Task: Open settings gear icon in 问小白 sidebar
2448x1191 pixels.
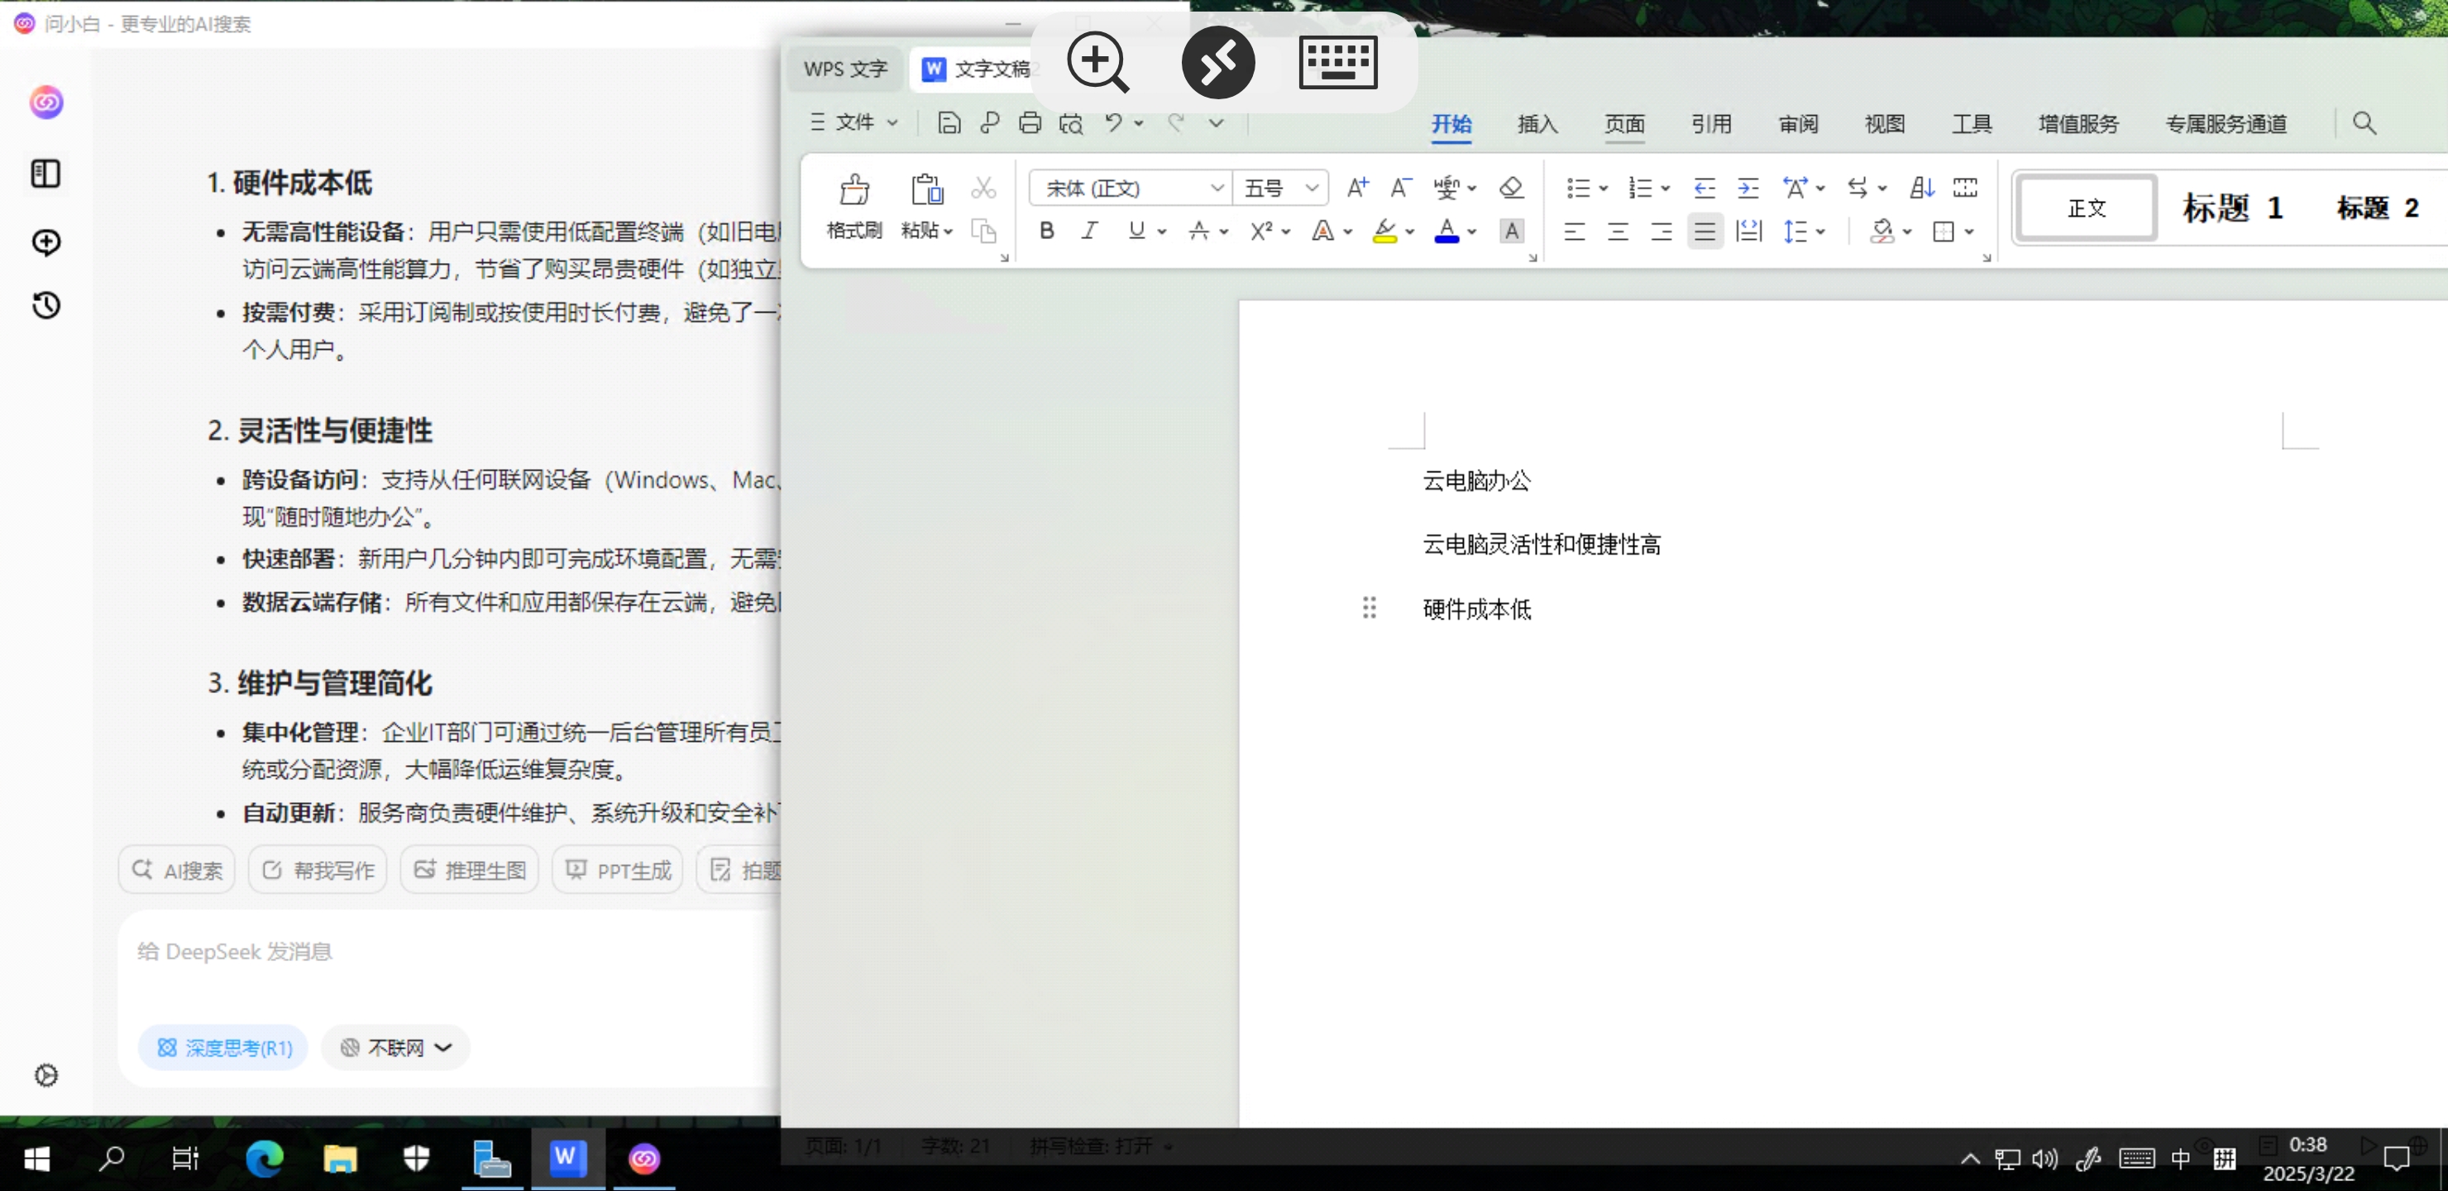Action: 45,1075
